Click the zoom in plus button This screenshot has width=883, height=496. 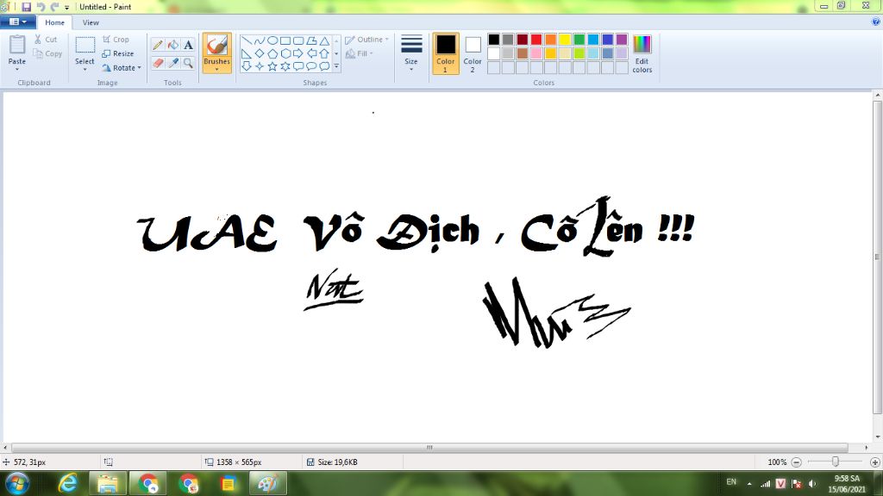pyautogui.click(x=875, y=462)
